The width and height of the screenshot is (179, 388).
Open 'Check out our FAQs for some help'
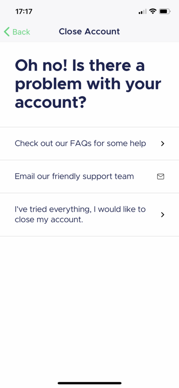click(x=89, y=144)
